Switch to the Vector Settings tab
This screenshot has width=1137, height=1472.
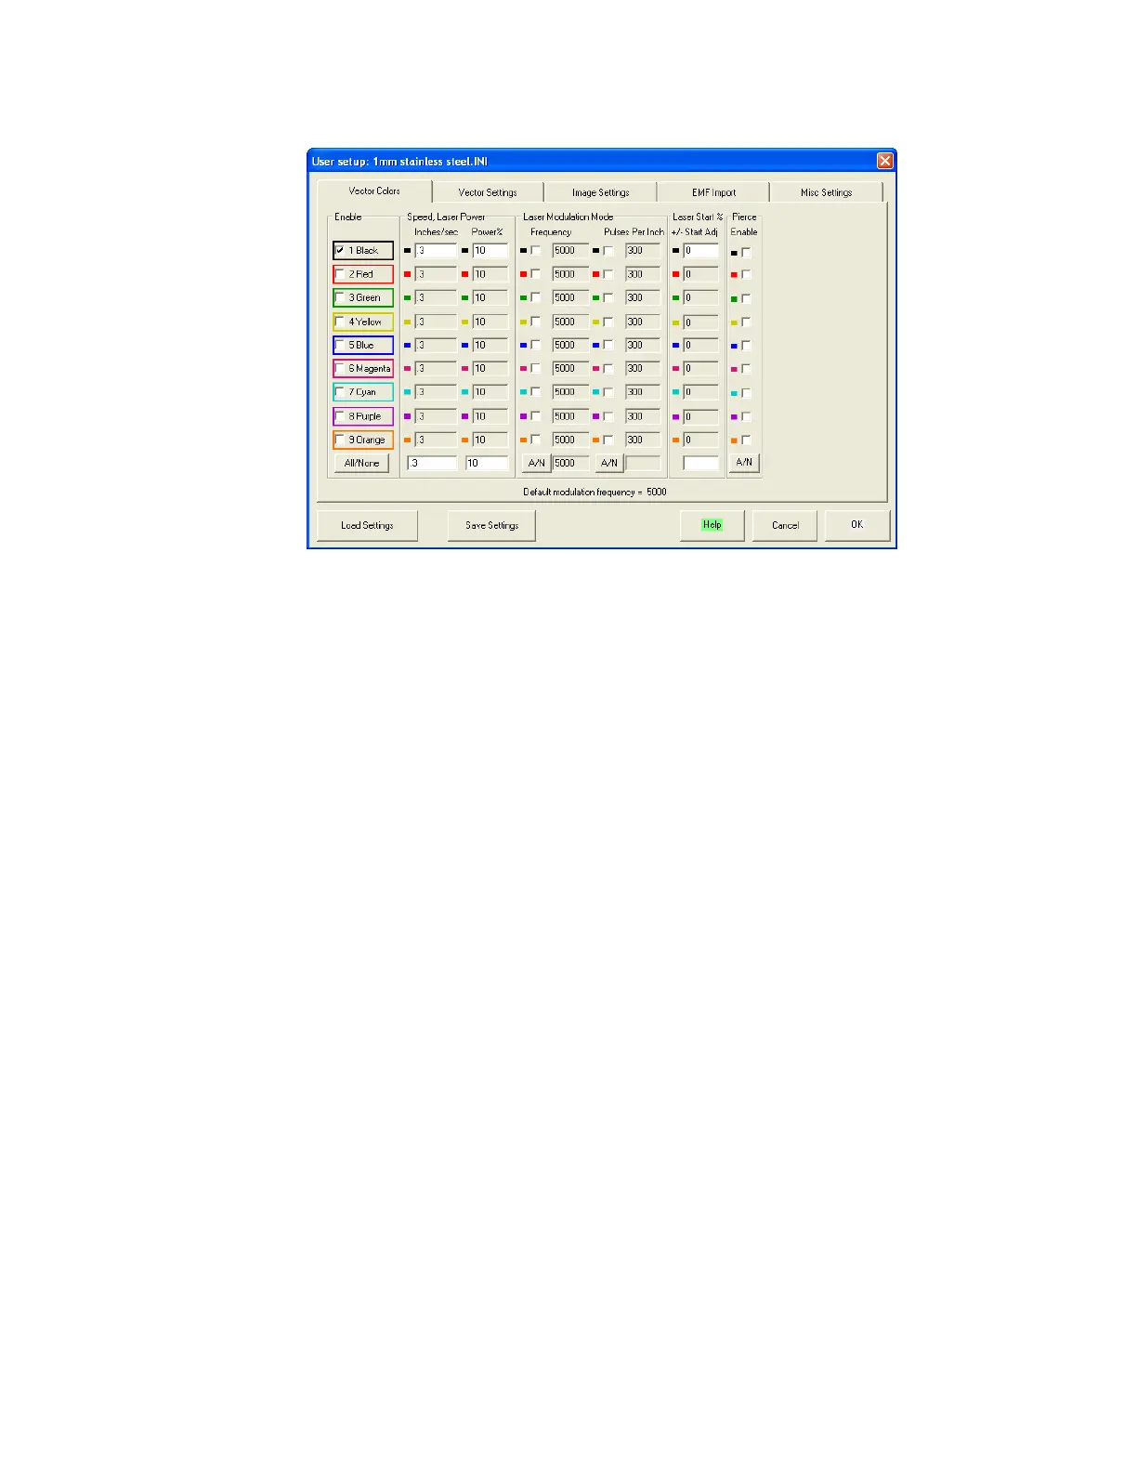[488, 192]
